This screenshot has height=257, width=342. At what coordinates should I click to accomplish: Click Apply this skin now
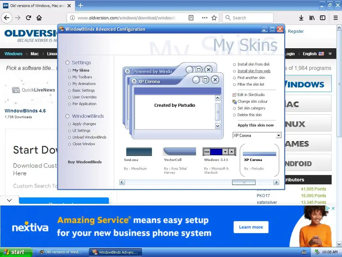pyautogui.click(x=255, y=125)
